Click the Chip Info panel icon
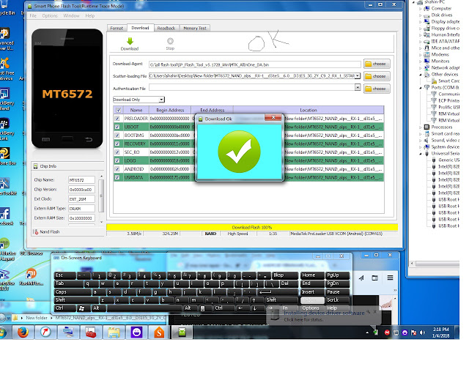Image resolution: width=469 pixels, height=375 pixels. click(36, 166)
